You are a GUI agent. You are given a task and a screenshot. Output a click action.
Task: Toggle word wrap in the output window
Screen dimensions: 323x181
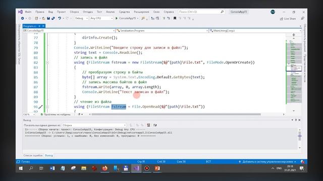(155, 125)
